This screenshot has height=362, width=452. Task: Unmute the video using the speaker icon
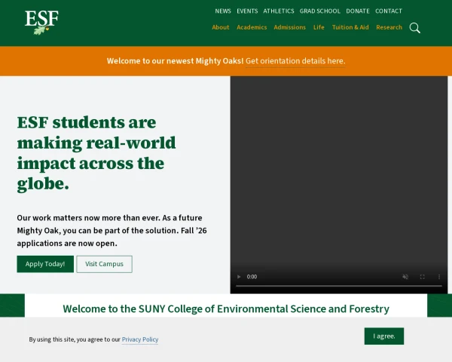click(405, 277)
